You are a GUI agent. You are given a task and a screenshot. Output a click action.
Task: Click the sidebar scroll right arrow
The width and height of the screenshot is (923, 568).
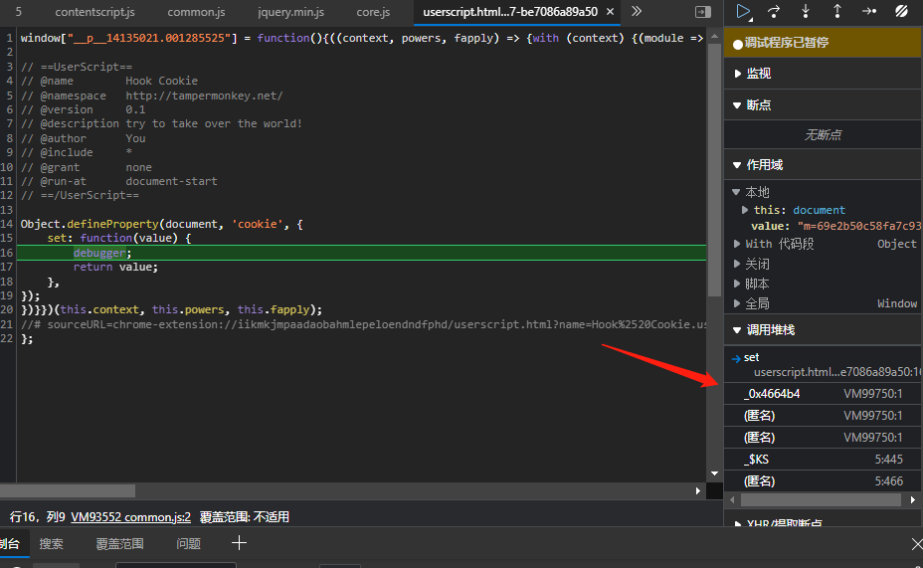(913, 499)
